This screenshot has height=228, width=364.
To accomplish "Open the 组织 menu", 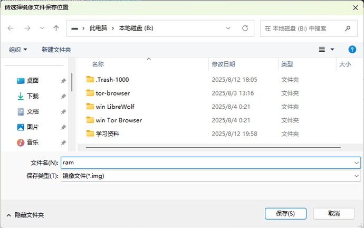I will click(18, 50).
